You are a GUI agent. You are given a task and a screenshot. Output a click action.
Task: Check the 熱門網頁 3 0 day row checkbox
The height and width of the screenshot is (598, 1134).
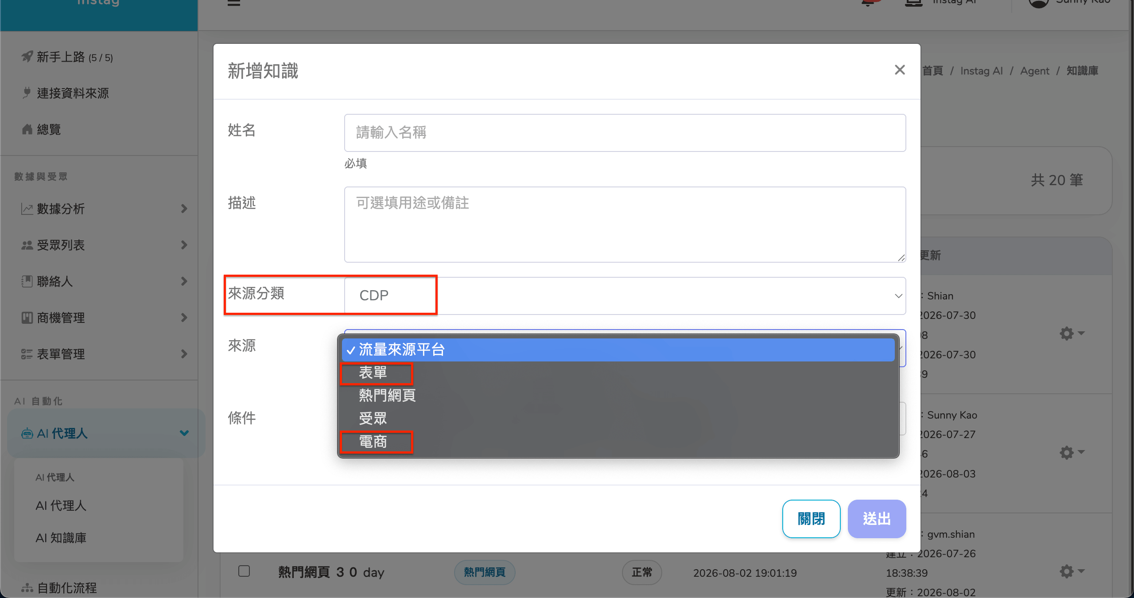(244, 571)
